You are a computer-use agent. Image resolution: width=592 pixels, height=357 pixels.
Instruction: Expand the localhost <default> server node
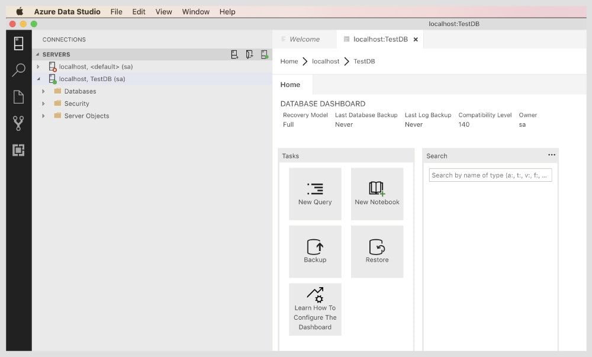point(38,67)
